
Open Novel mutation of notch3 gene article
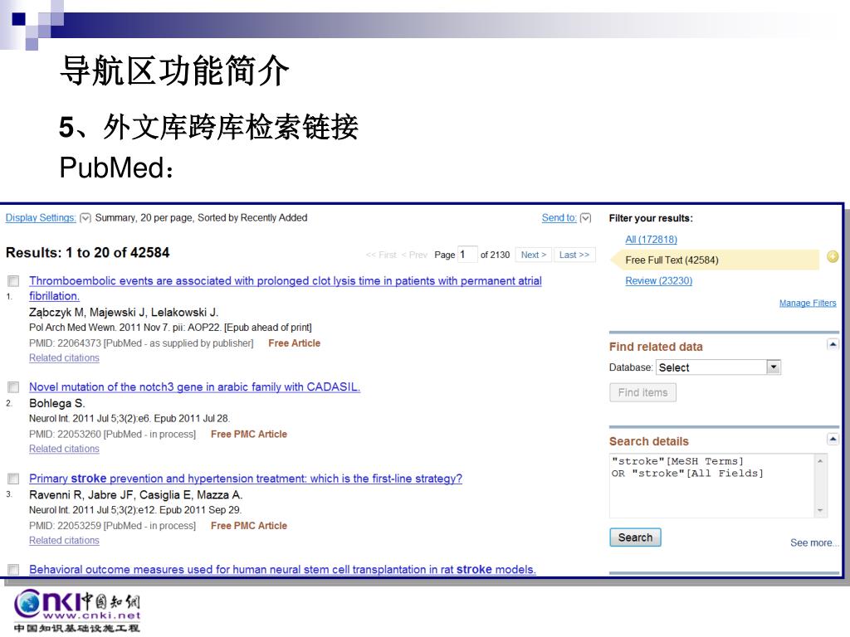194,387
